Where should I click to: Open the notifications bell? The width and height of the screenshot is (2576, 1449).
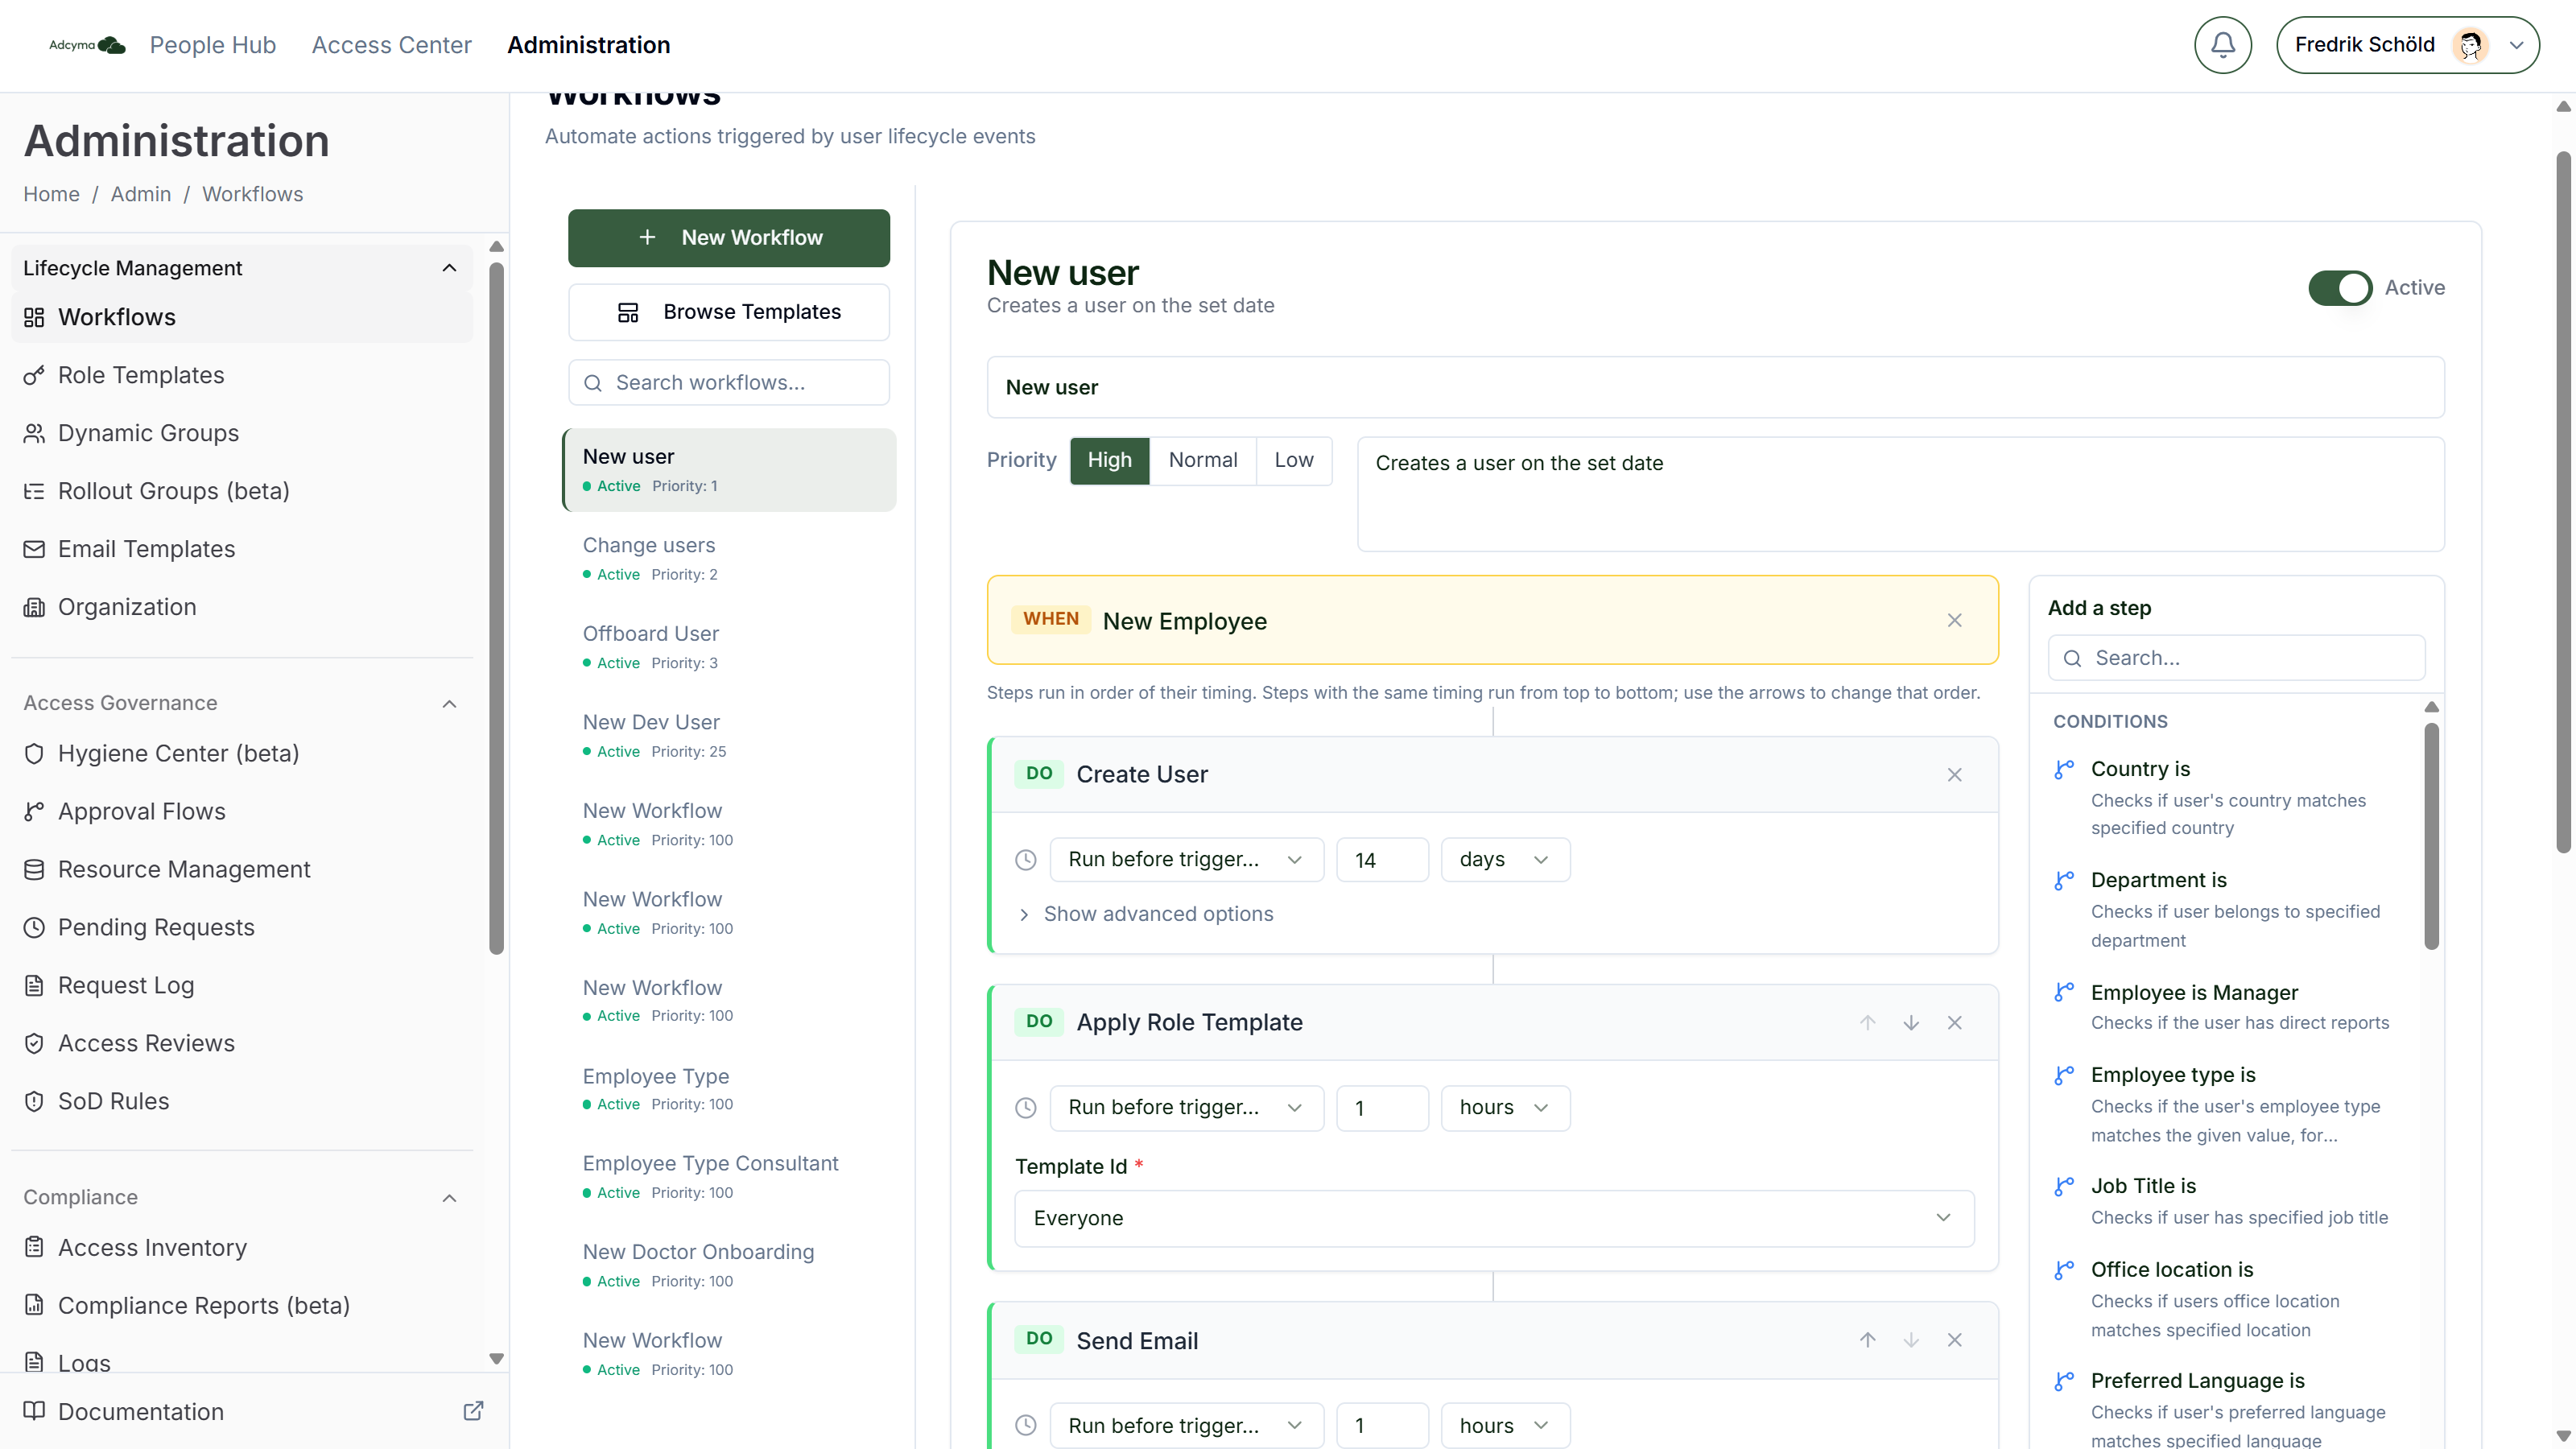[x=2222, y=45]
